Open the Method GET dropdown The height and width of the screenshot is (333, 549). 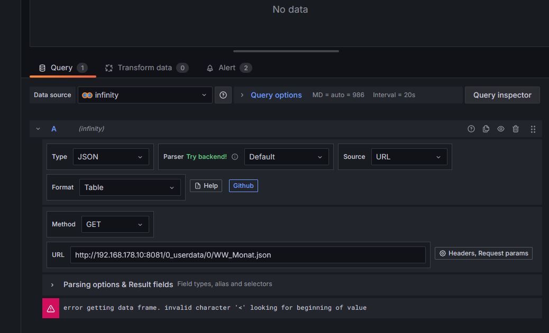coord(115,224)
